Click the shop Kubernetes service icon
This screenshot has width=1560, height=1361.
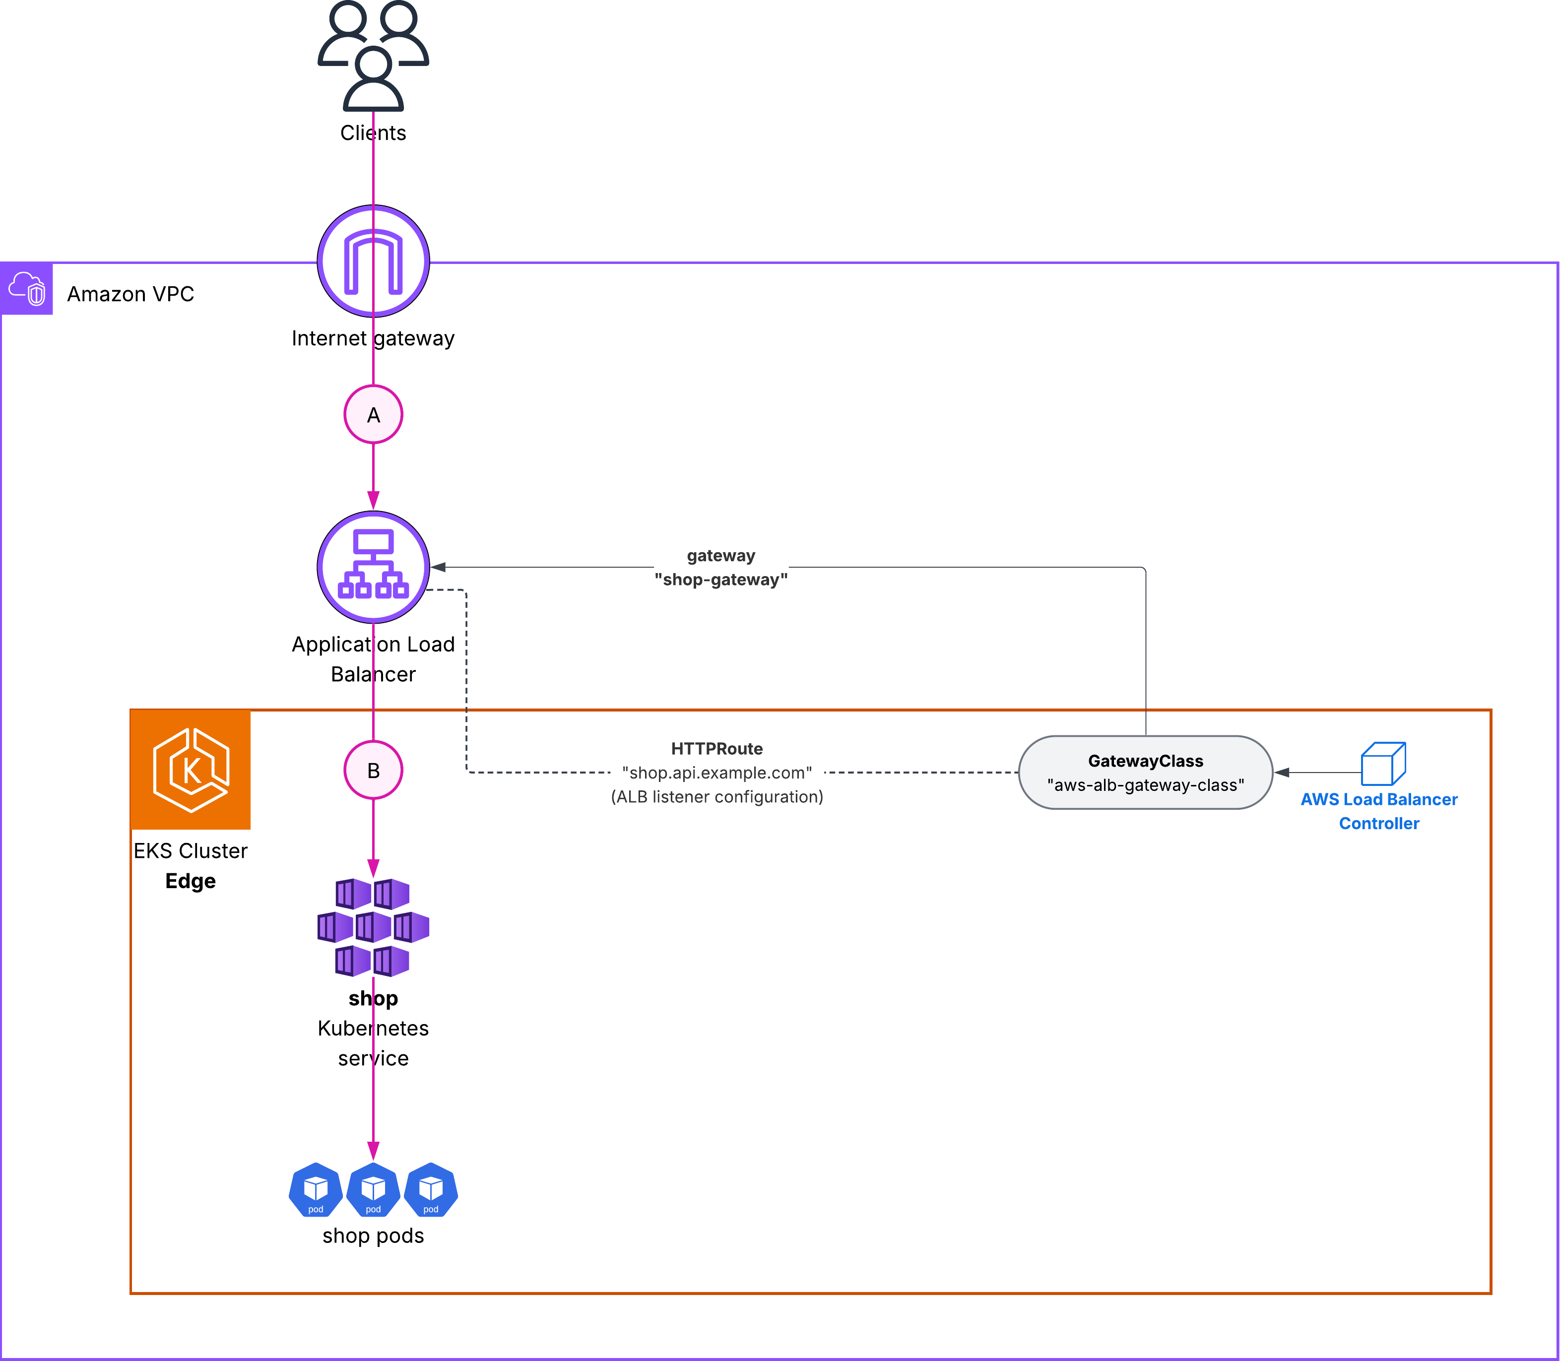coord(373,927)
